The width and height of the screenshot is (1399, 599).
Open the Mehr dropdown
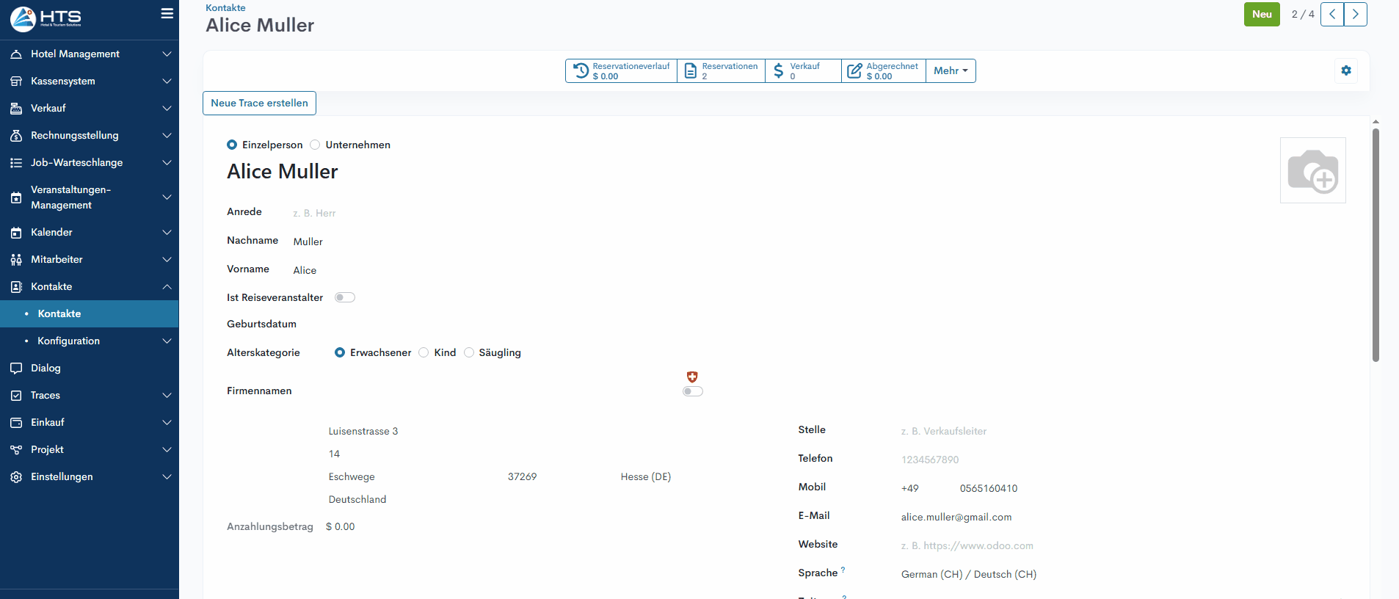(951, 70)
